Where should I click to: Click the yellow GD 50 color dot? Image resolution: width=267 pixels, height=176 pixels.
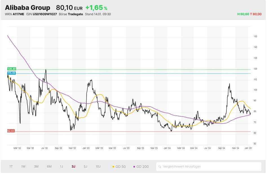(x=113, y=167)
